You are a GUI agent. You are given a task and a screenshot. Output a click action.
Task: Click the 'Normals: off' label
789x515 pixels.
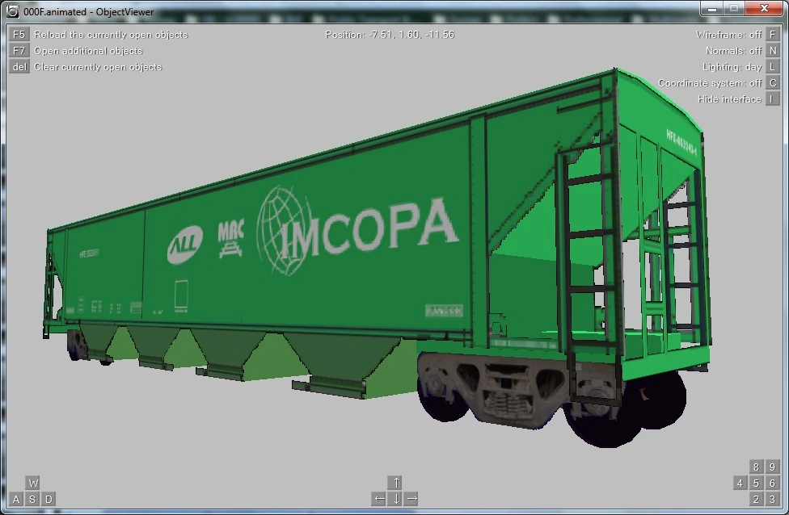734,51
